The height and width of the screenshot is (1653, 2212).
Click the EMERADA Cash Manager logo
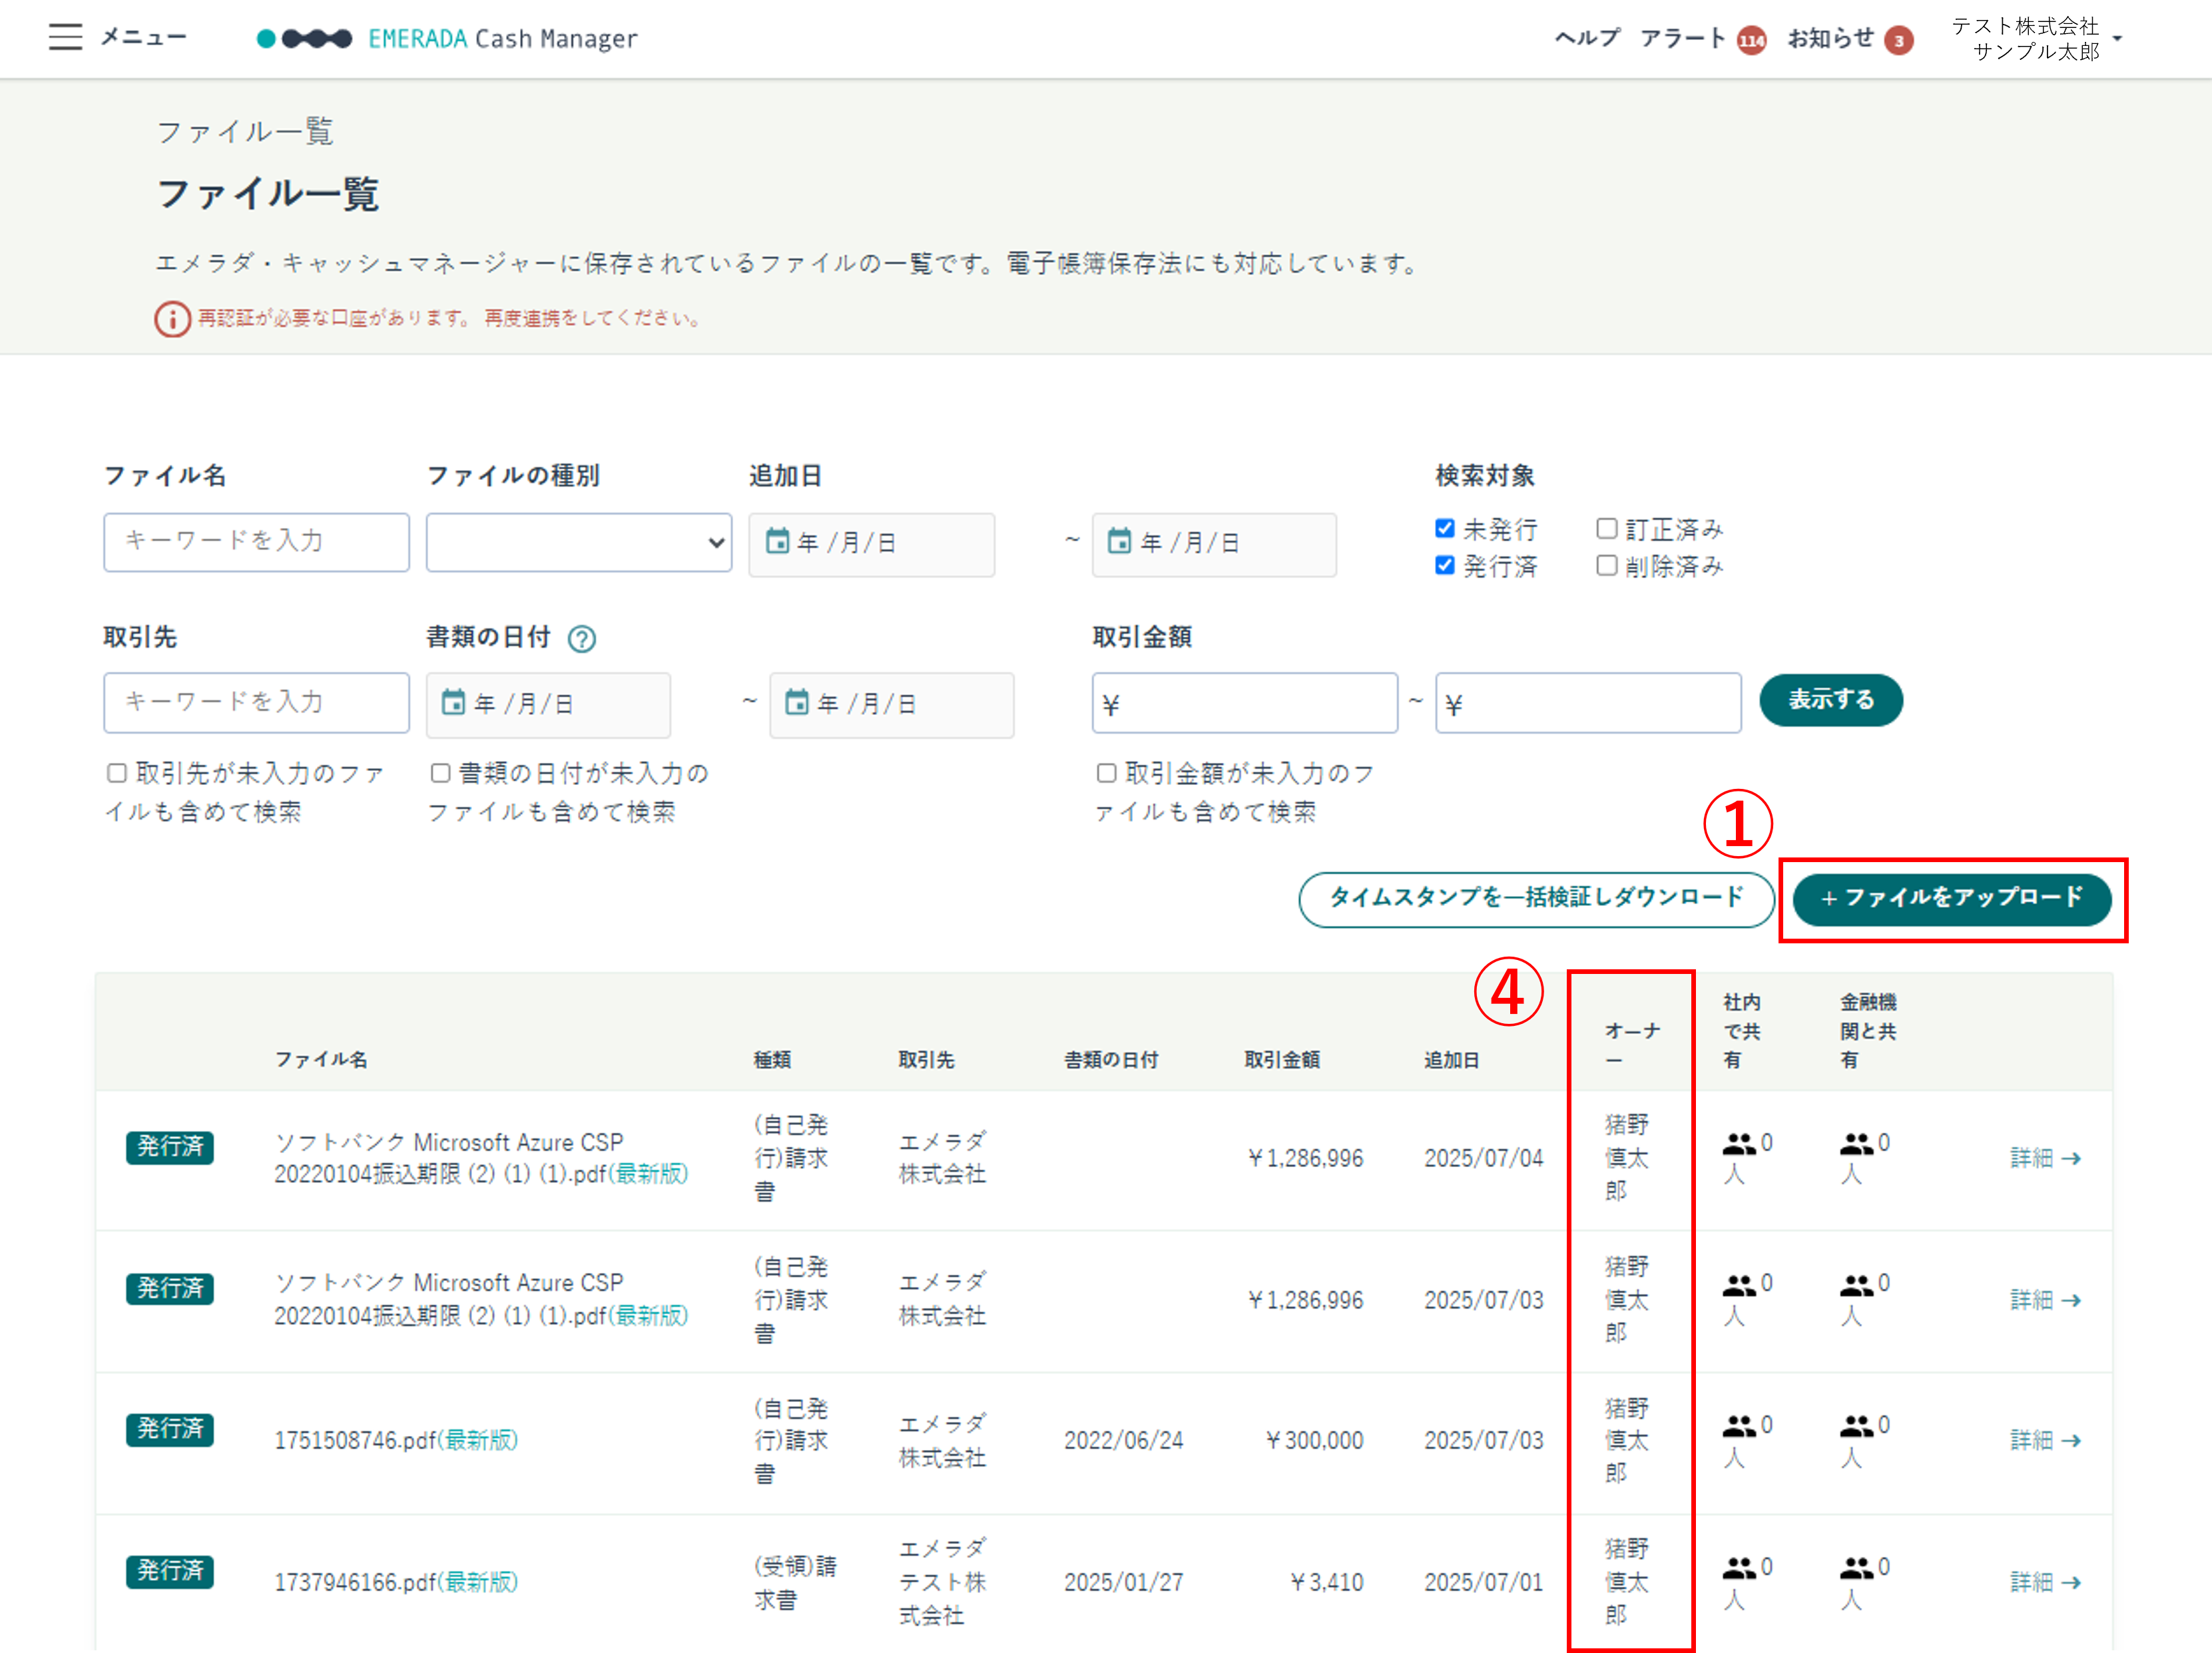pos(446,38)
